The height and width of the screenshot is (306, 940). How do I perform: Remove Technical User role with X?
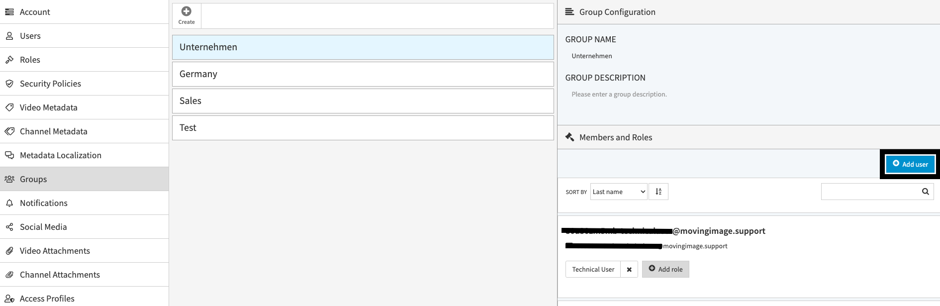tap(629, 269)
